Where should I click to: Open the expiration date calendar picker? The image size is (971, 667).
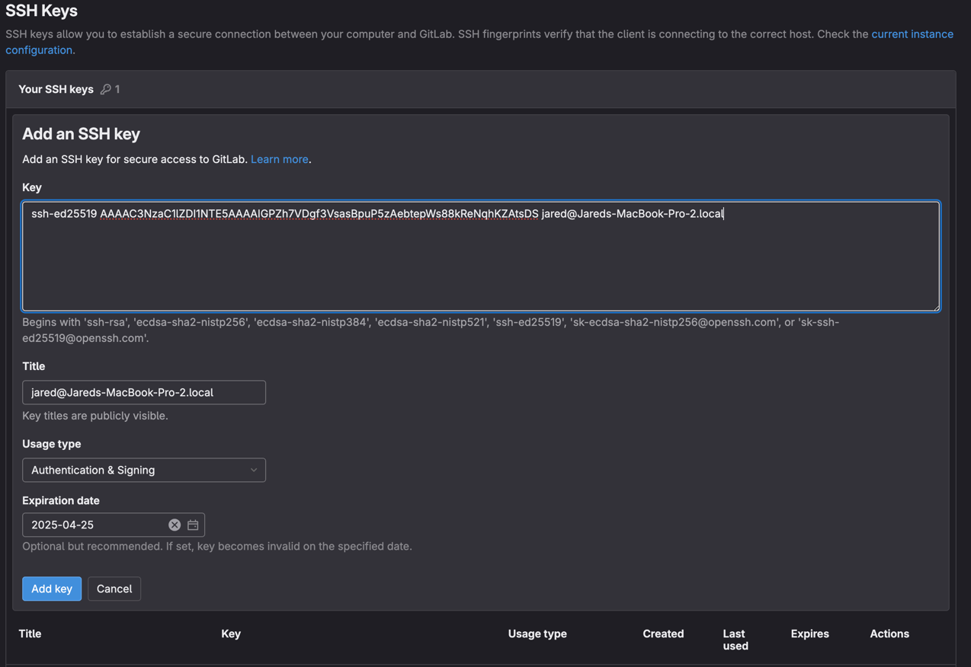pos(193,525)
